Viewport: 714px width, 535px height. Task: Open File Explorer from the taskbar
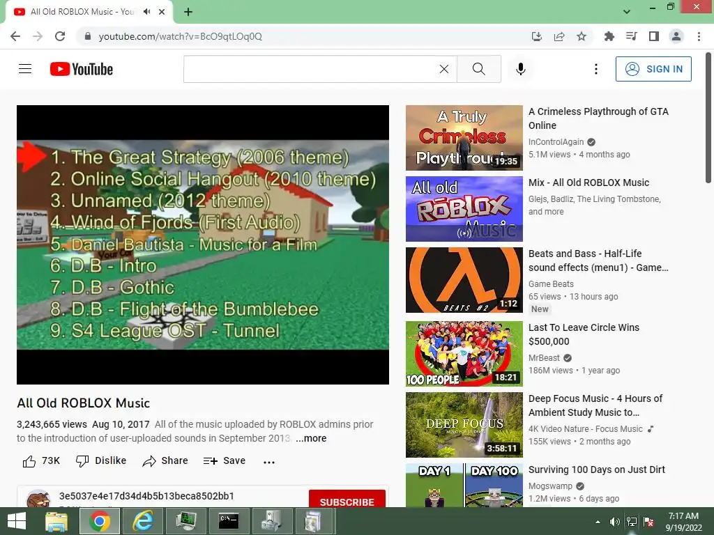56,521
